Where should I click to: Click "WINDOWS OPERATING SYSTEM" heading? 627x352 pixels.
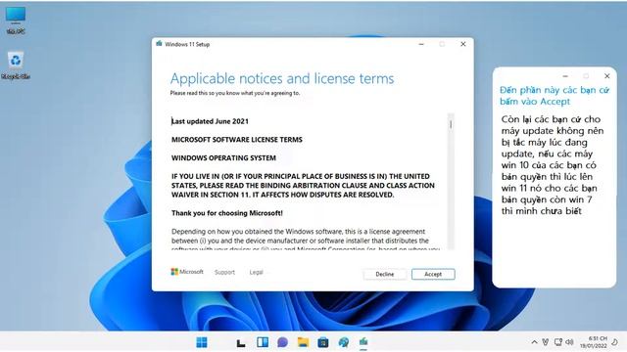point(223,158)
